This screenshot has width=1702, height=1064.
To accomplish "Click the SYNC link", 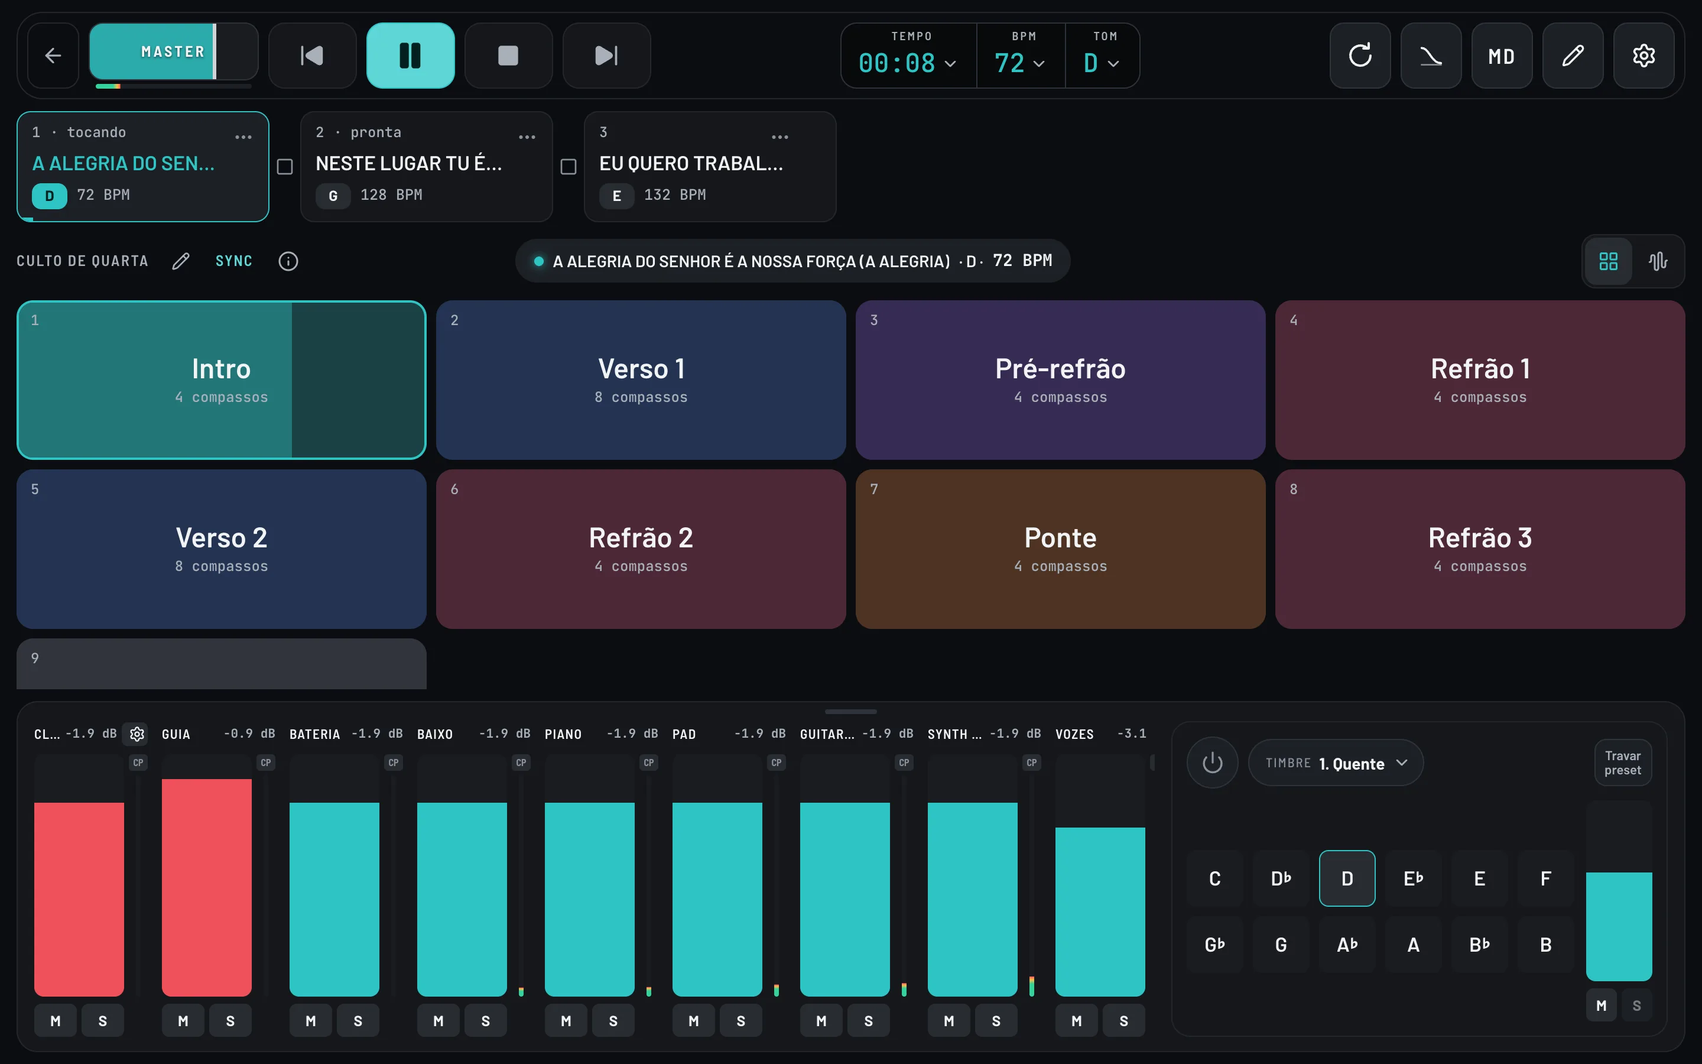I will tap(233, 261).
